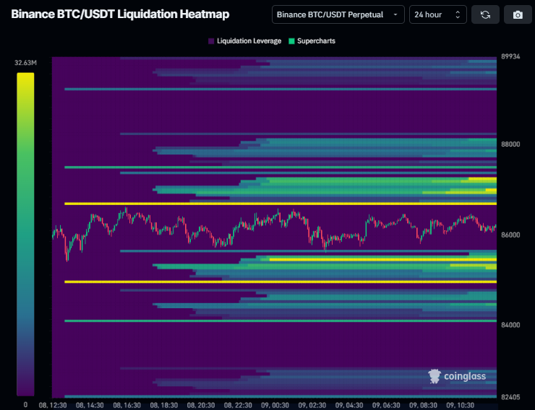Click the purple Liquidation Leverage legend swatch

click(x=211, y=41)
